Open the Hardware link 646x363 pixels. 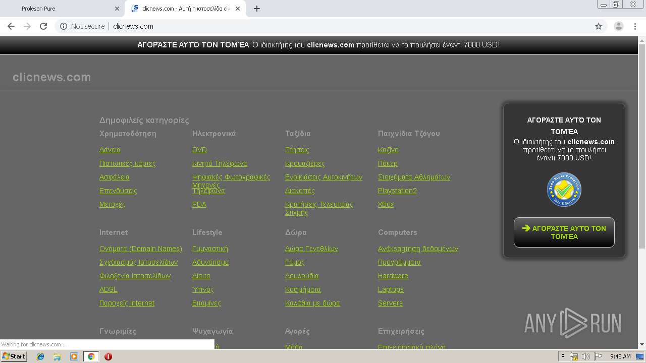pos(393,276)
